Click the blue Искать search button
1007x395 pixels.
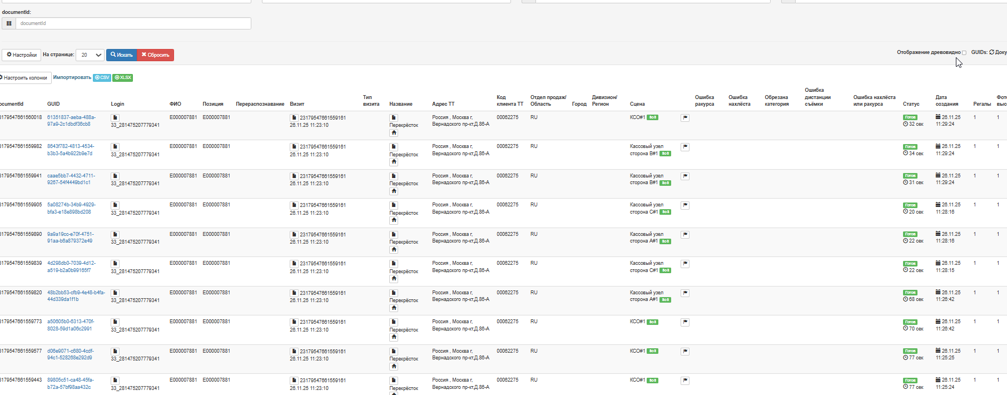coord(121,55)
